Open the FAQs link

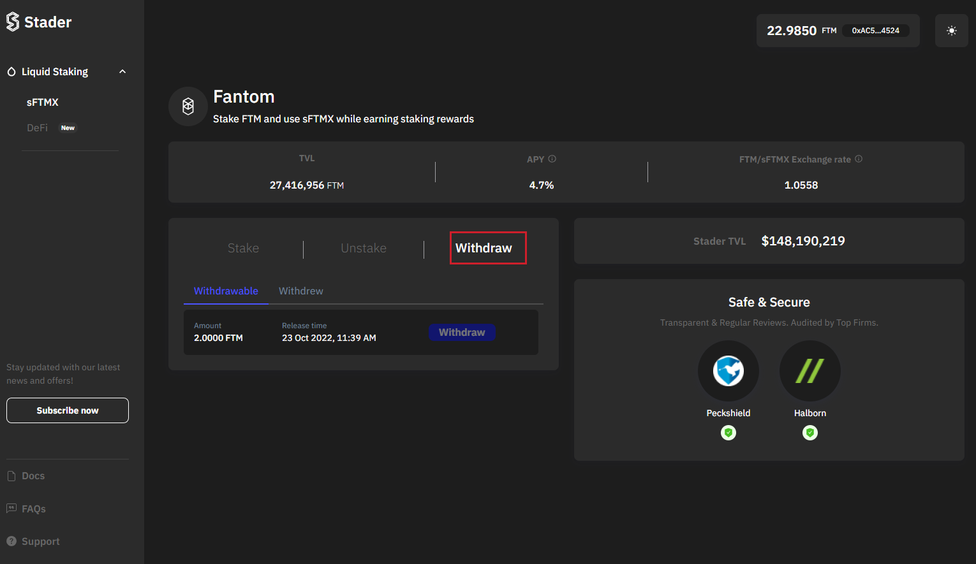tap(34, 509)
